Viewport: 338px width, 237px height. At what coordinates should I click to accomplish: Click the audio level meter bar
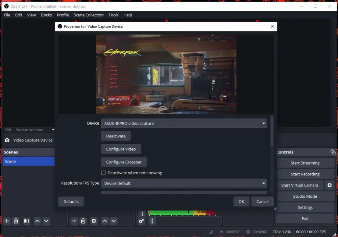pos(182,213)
